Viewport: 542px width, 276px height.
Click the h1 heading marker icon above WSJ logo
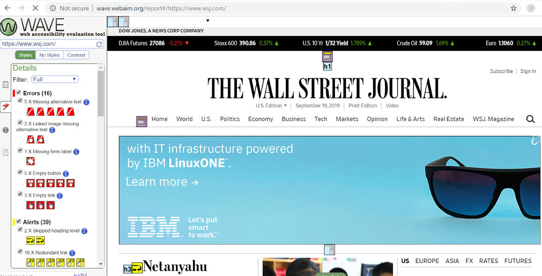coord(327,66)
